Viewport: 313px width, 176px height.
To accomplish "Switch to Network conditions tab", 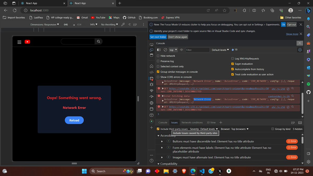I will point(192,123).
